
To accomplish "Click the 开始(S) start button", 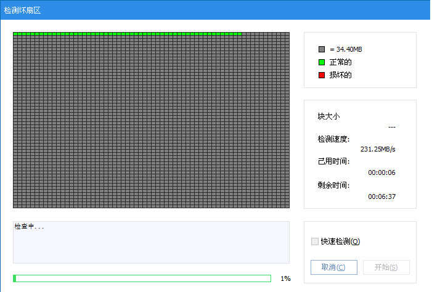I will [386, 267].
